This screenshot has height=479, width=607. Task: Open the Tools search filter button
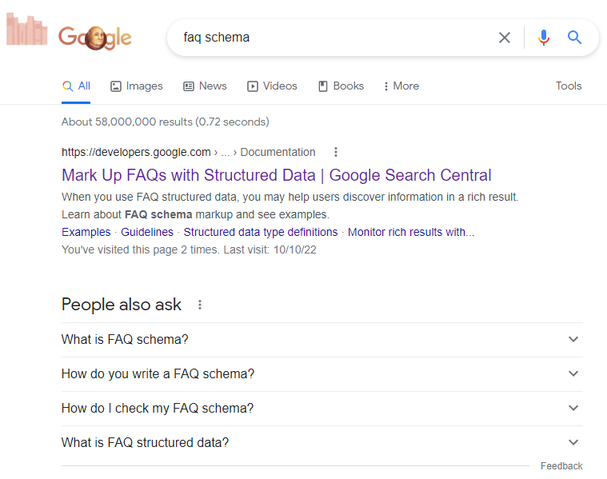[569, 86]
